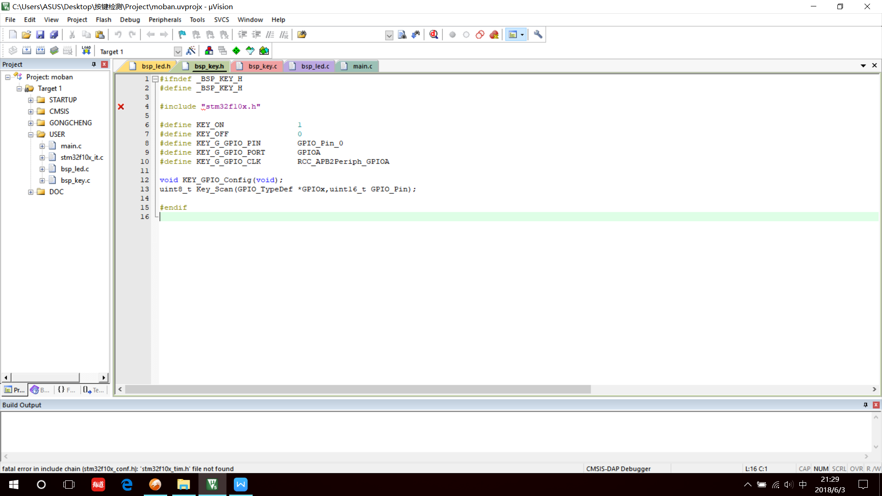Select bsp_key.c in project tree

pyautogui.click(x=75, y=180)
